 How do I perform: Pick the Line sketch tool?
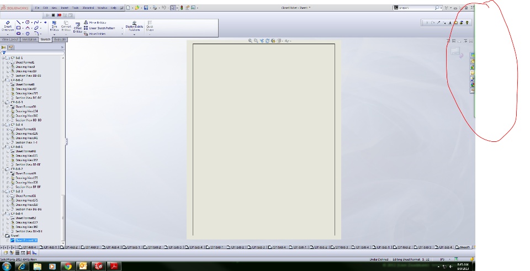tap(19, 22)
